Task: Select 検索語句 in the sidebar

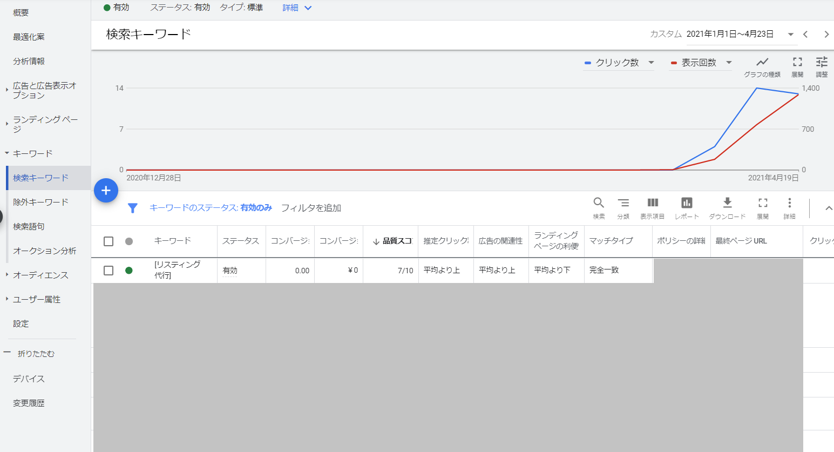Action: [x=29, y=226]
